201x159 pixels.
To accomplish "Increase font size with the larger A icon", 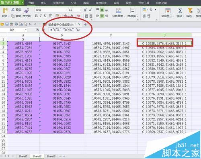I will pyautogui.click(x=85, y=10).
